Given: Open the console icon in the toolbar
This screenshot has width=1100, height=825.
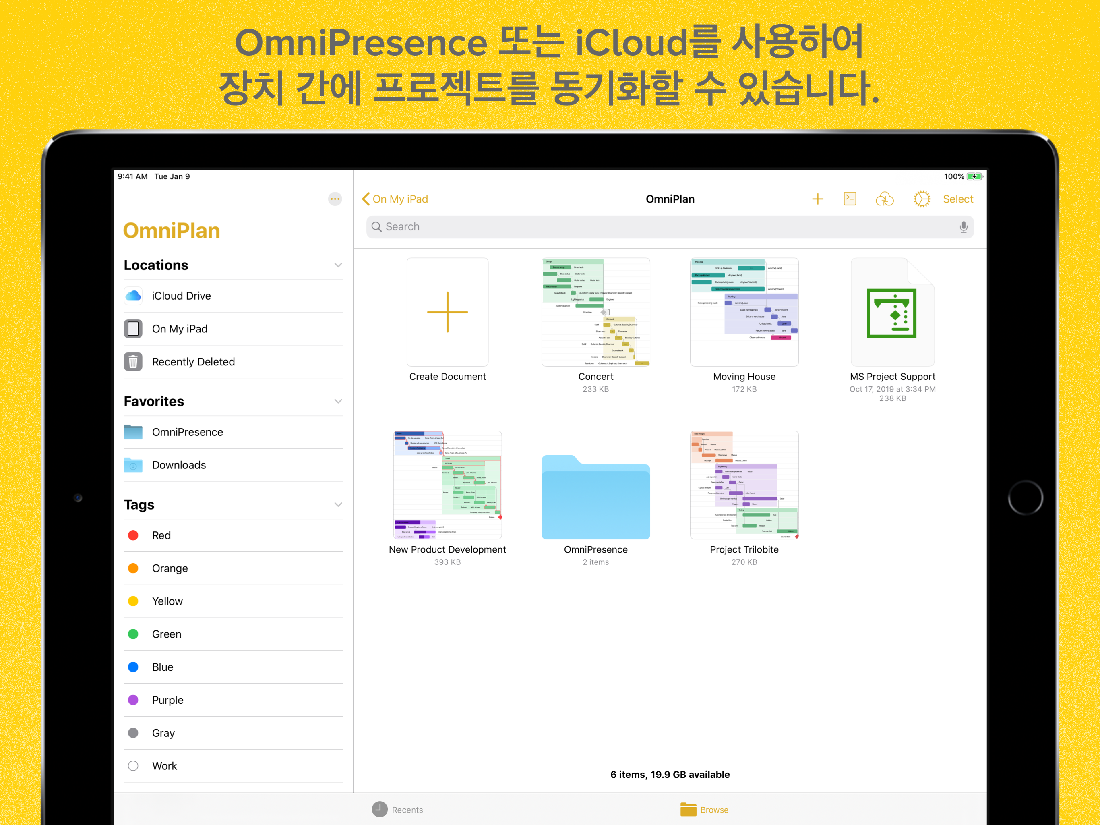Looking at the screenshot, I should pyautogui.click(x=850, y=199).
